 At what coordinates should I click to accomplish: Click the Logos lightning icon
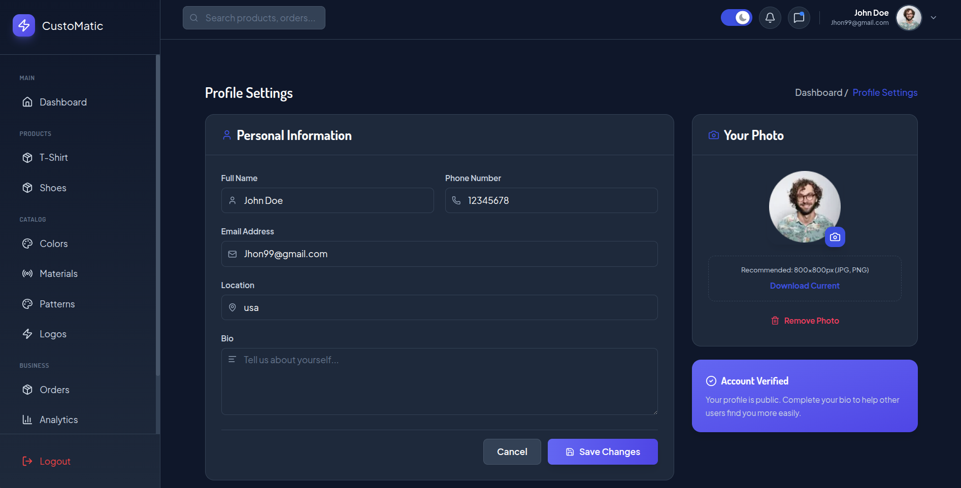27,334
